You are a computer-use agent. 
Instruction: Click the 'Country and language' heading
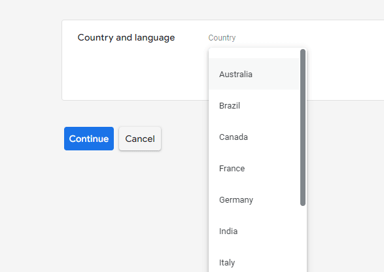(x=126, y=38)
